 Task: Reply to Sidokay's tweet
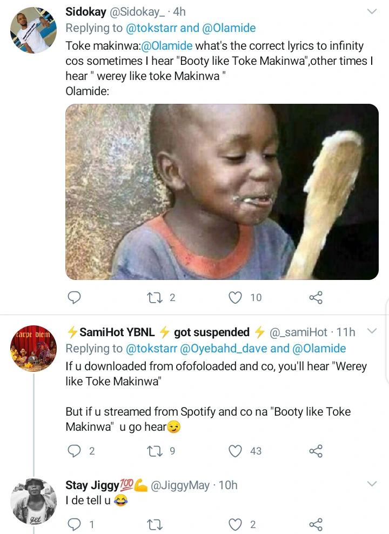coord(73,297)
